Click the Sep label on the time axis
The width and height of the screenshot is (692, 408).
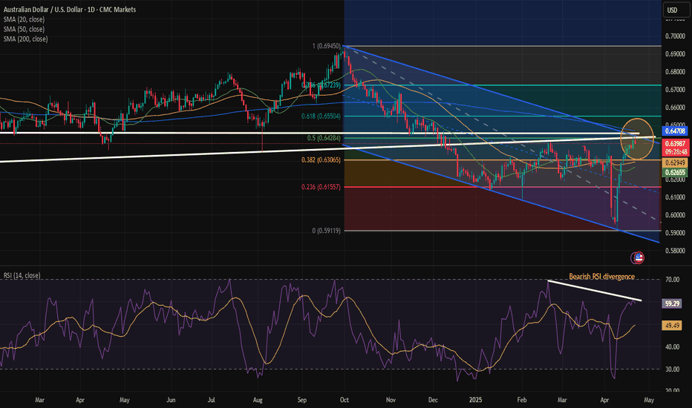pos(302,400)
